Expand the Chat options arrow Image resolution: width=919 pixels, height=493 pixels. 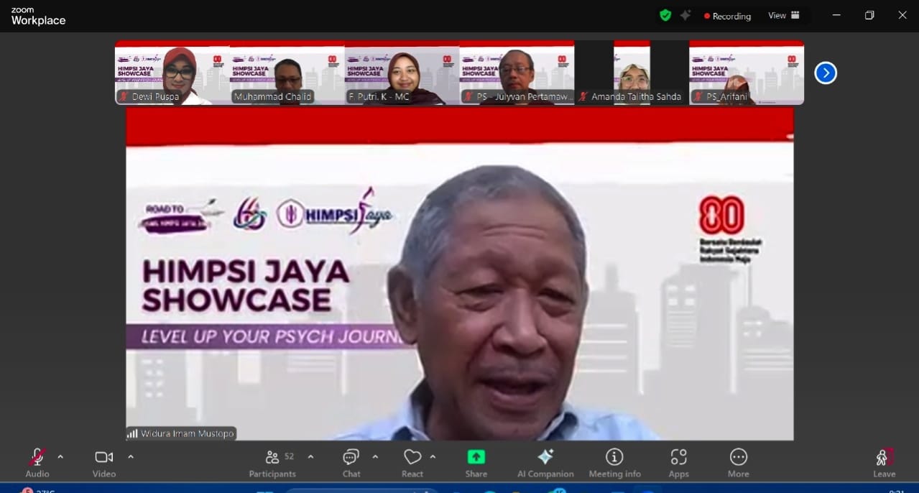[x=375, y=456]
